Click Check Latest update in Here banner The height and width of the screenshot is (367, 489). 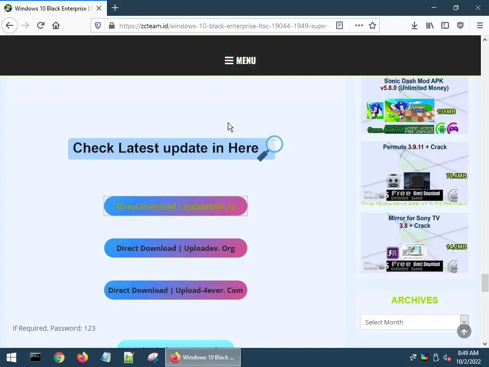[x=175, y=148]
